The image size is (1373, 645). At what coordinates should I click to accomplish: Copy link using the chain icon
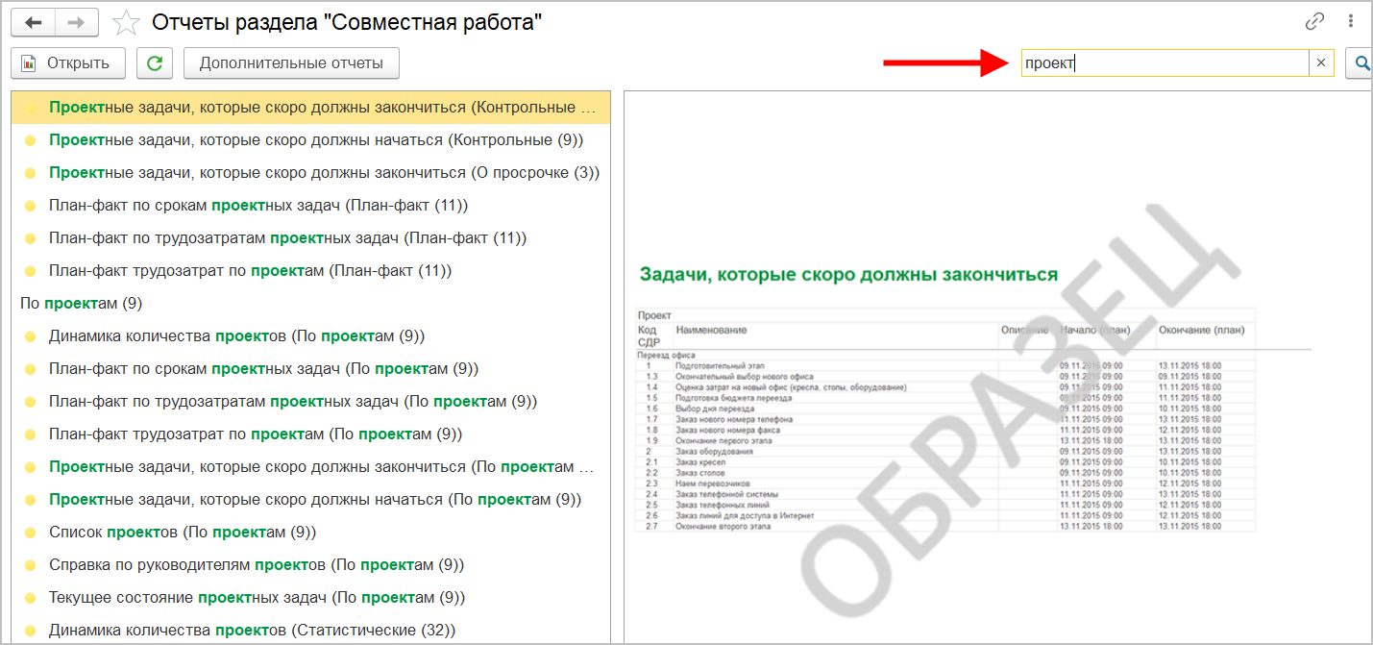point(1315,21)
